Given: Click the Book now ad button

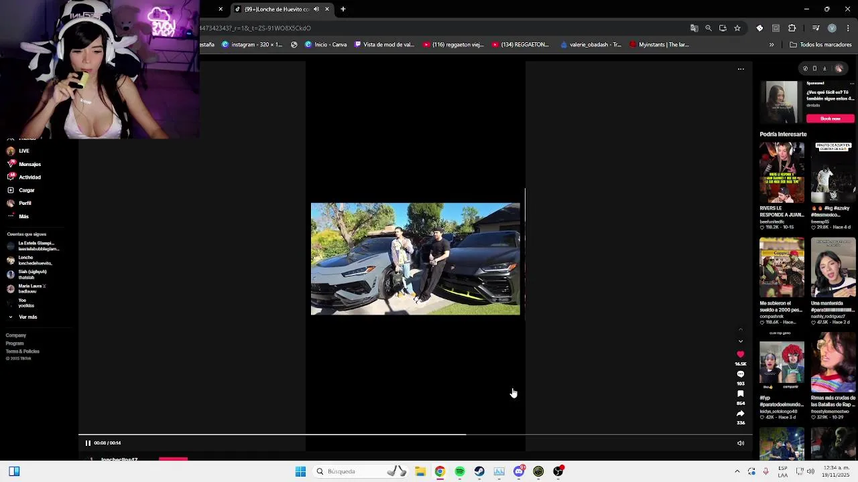Looking at the screenshot, I should click(831, 118).
